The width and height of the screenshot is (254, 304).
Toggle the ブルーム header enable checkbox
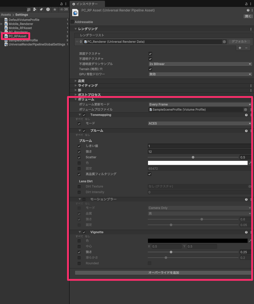click(x=84, y=131)
